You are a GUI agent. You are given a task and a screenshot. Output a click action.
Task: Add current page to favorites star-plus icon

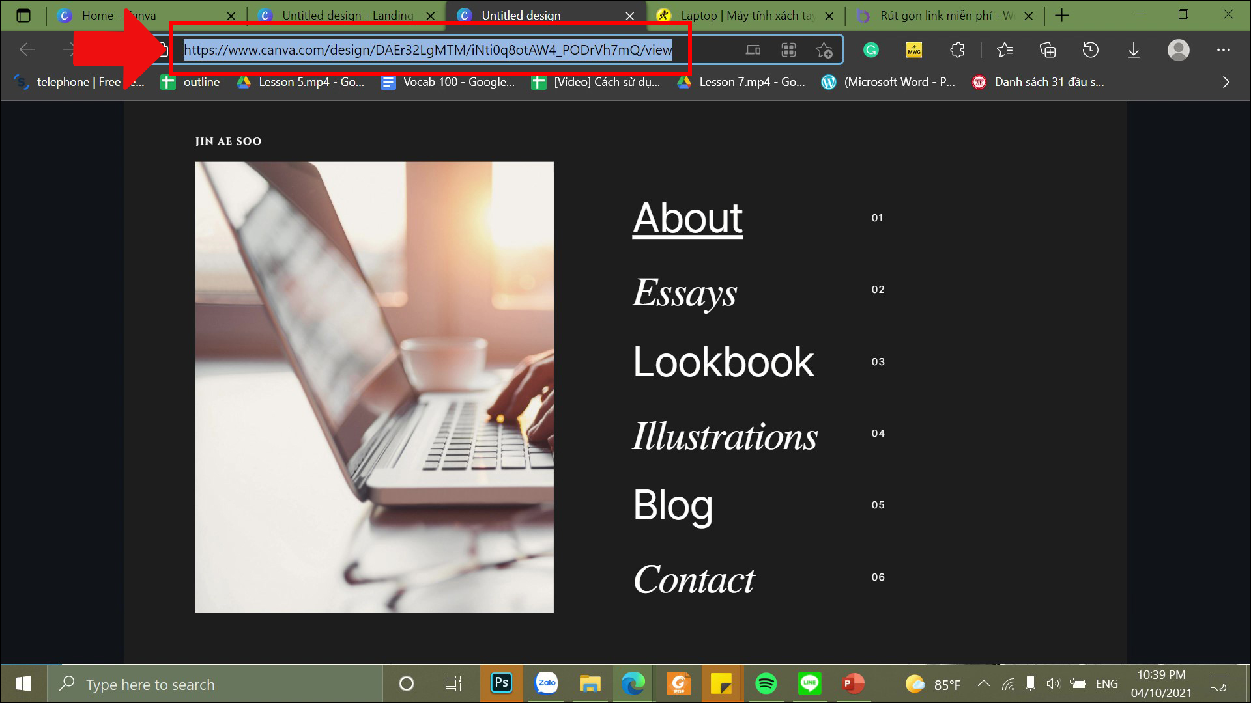824,49
